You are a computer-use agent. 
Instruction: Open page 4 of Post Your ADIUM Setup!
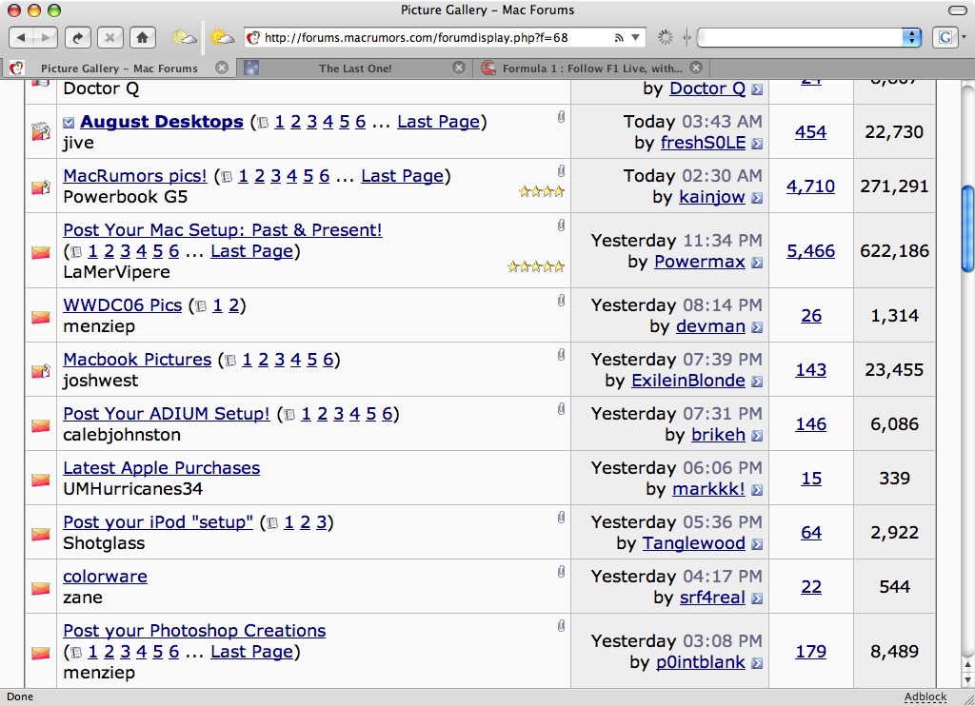coord(354,413)
